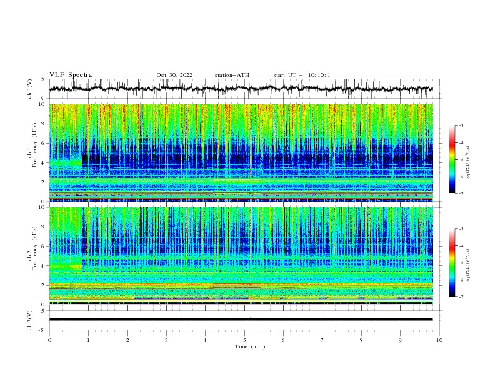Click the "Time (min)" axis title
The height and width of the screenshot is (382, 495).
[x=250, y=346]
